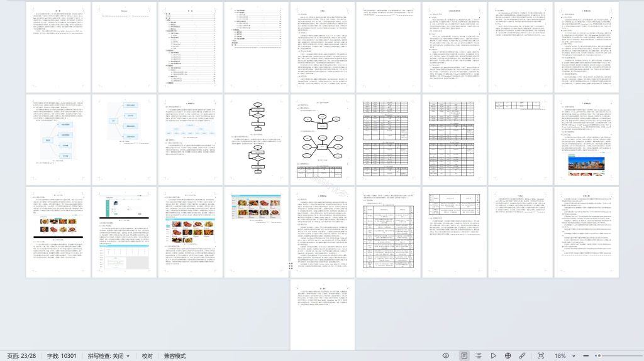Click the 校对 proofreading button
Image resolution: width=644 pixels, height=361 pixels.
147,356
